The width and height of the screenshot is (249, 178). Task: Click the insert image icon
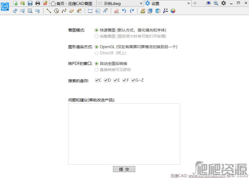98,11
